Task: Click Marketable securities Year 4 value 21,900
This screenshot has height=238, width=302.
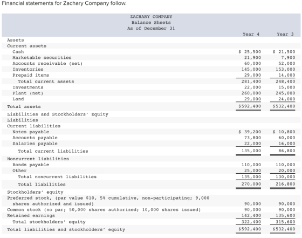Action: [253, 58]
